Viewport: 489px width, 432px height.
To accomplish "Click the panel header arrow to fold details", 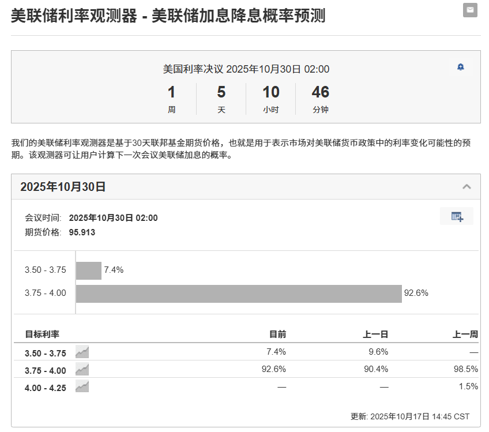I will (x=467, y=186).
